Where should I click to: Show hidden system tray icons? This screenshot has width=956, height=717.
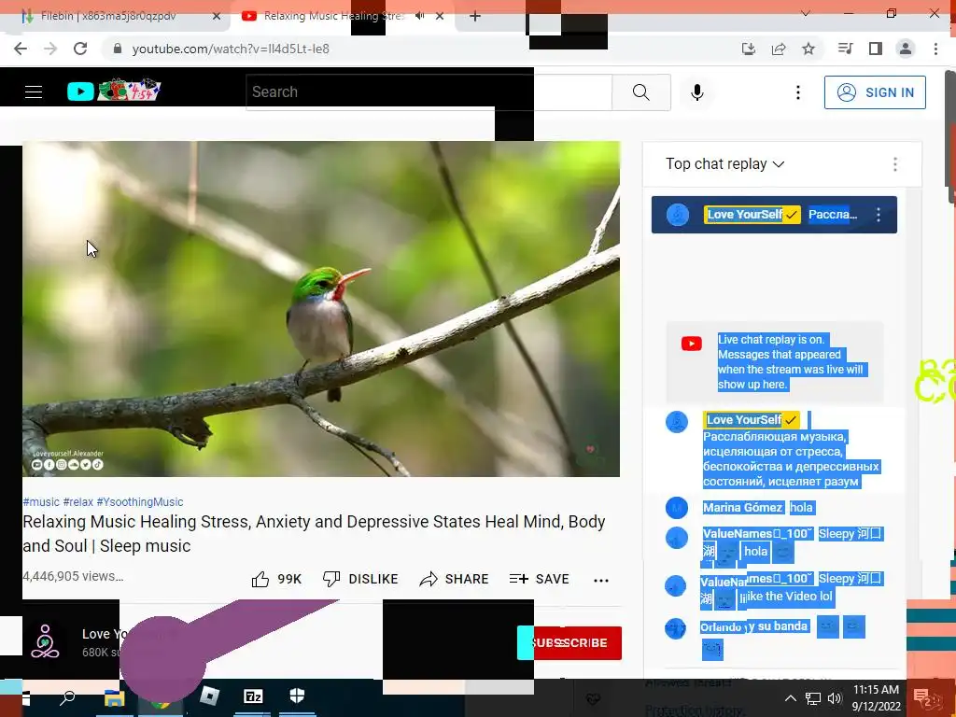point(790,698)
